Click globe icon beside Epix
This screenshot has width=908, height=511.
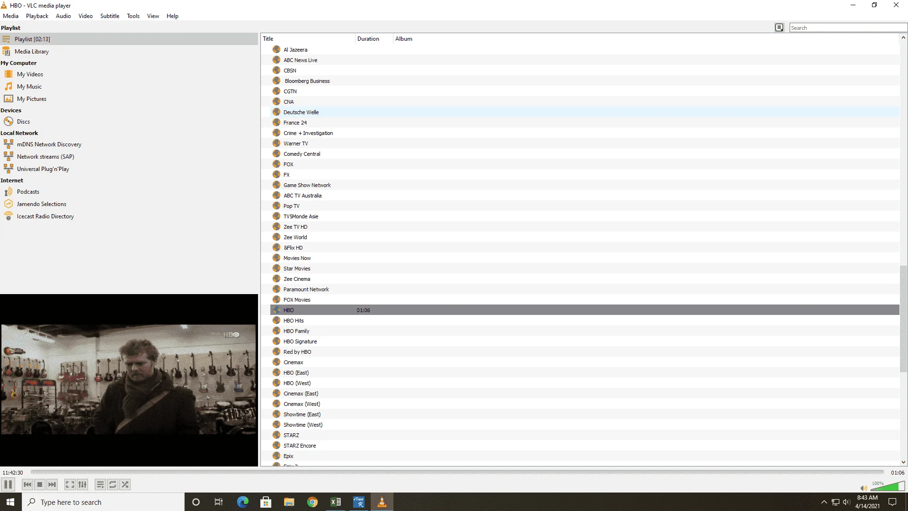[276, 456]
